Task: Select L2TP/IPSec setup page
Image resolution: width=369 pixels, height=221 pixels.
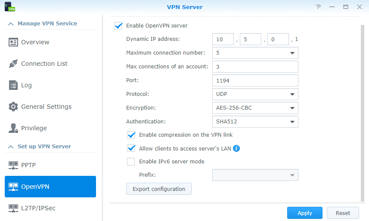Action: 50,208
